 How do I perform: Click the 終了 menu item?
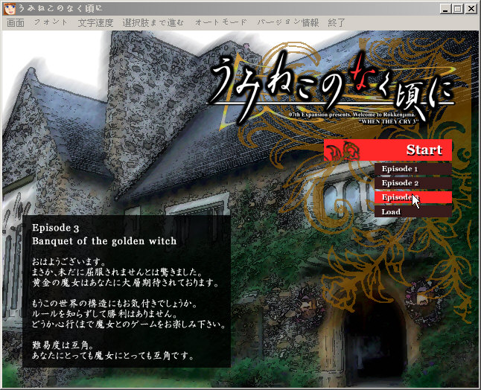(337, 22)
